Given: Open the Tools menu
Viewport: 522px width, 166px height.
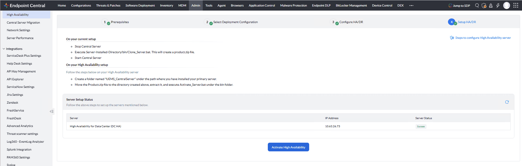Looking at the screenshot, I should [x=209, y=5].
